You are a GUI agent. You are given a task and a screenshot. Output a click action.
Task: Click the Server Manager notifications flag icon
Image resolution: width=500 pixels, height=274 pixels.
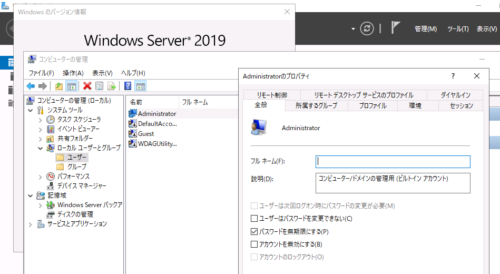(x=395, y=27)
